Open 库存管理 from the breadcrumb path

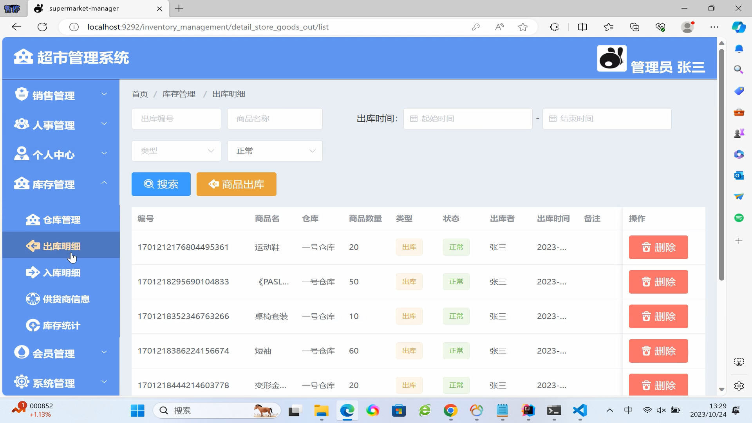tap(179, 94)
